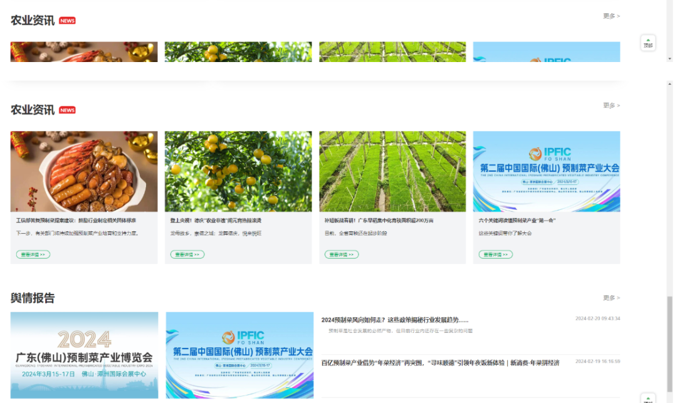The height and width of the screenshot is (403, 677).
Task: Click 查看详情 button under the 登上央视 德庆 article
Action: 187,254
